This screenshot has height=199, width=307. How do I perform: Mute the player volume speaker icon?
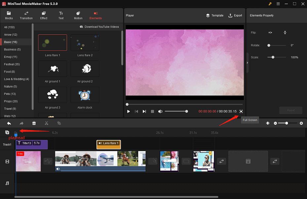click(x=160, y=111)
